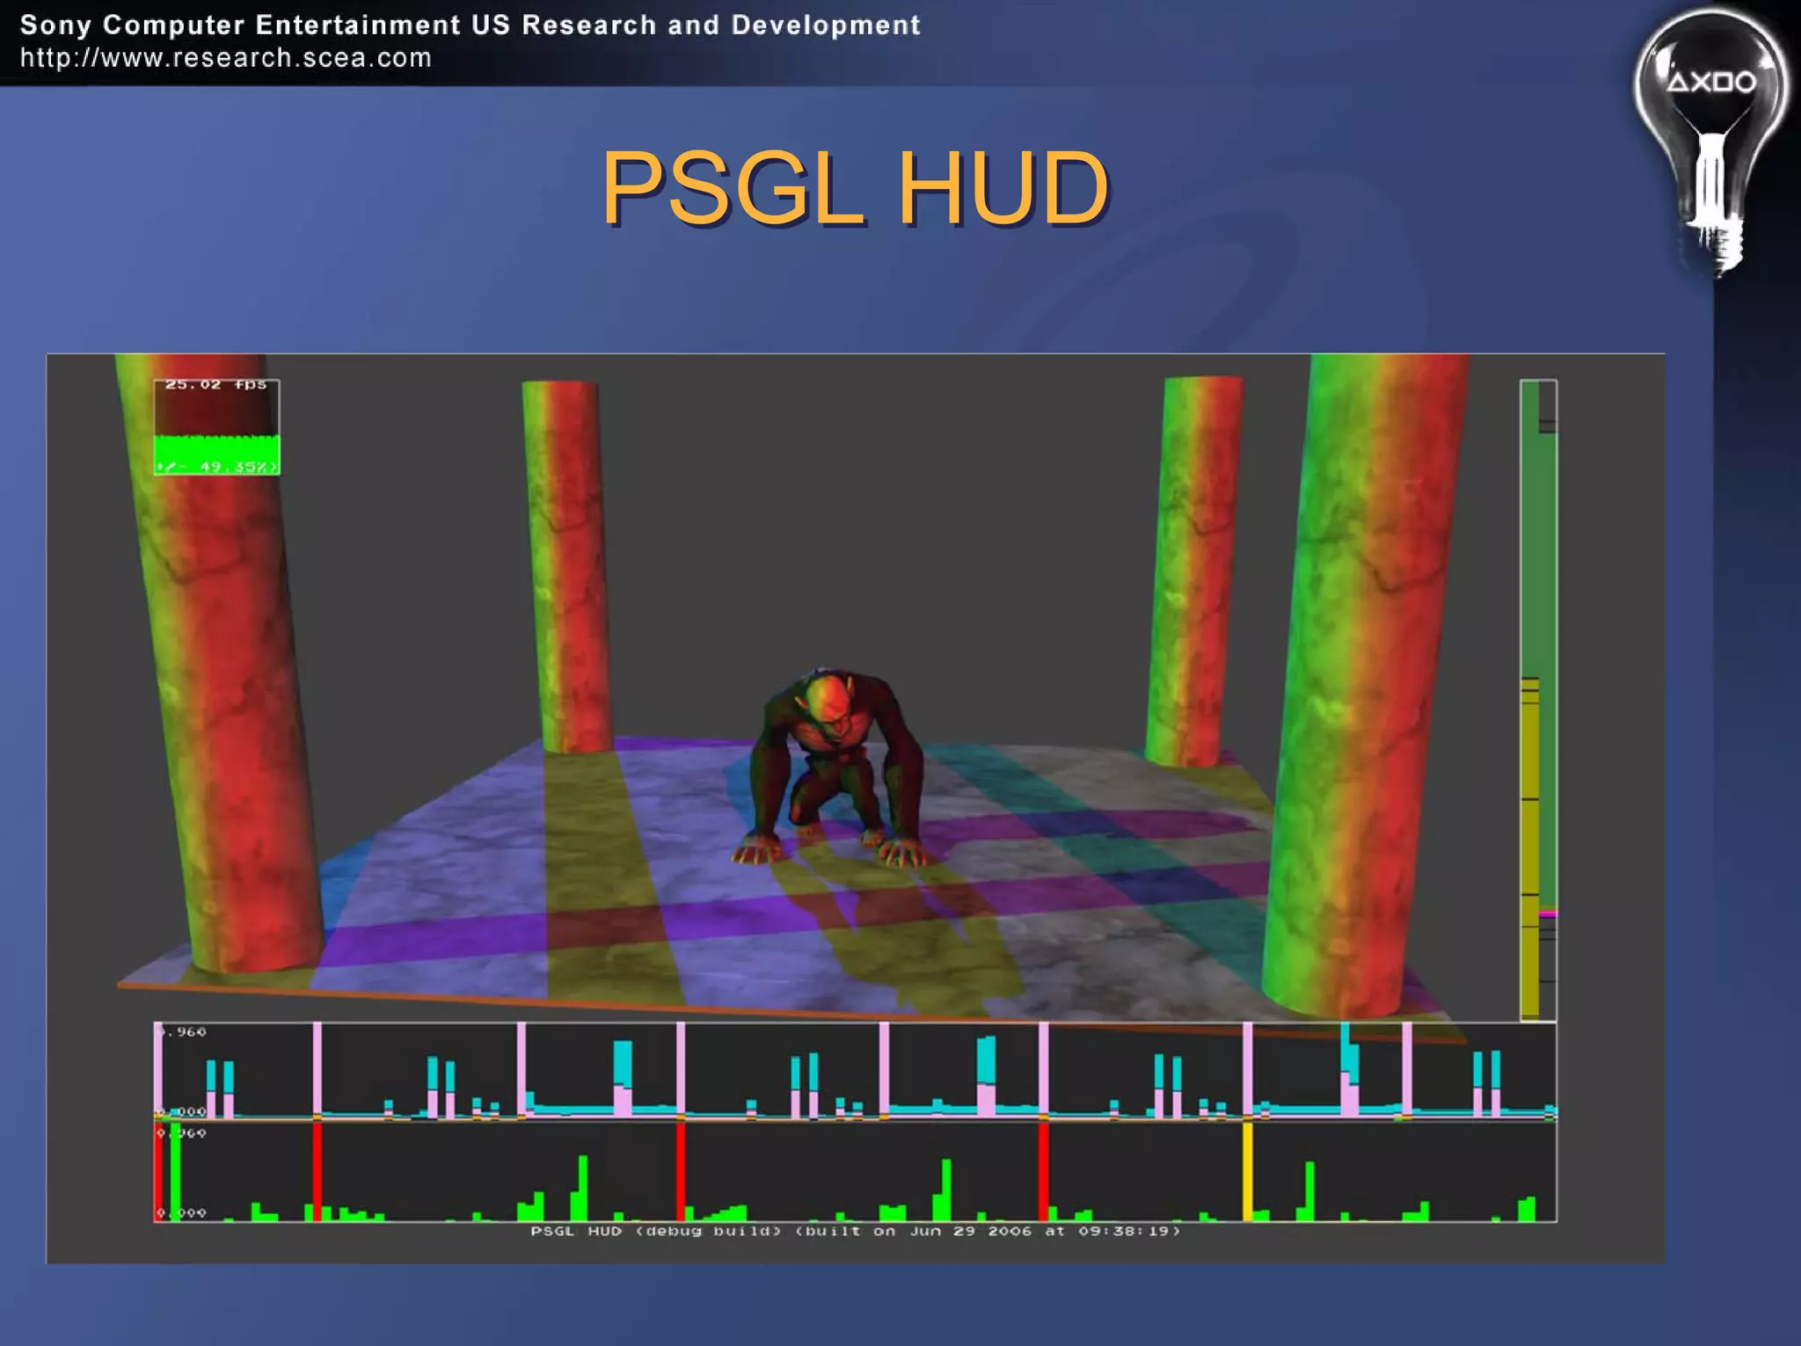Open the research.scea.com URL

226,58
